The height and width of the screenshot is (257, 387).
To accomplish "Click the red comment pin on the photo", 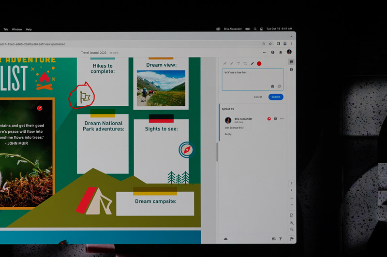I will (x=40, y=108).
